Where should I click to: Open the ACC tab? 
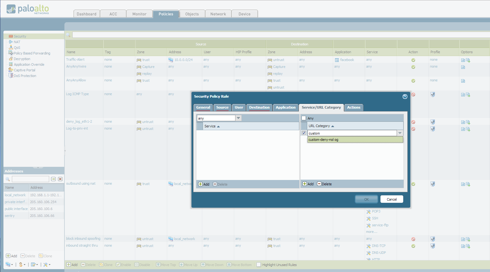(x=113, y=14)
